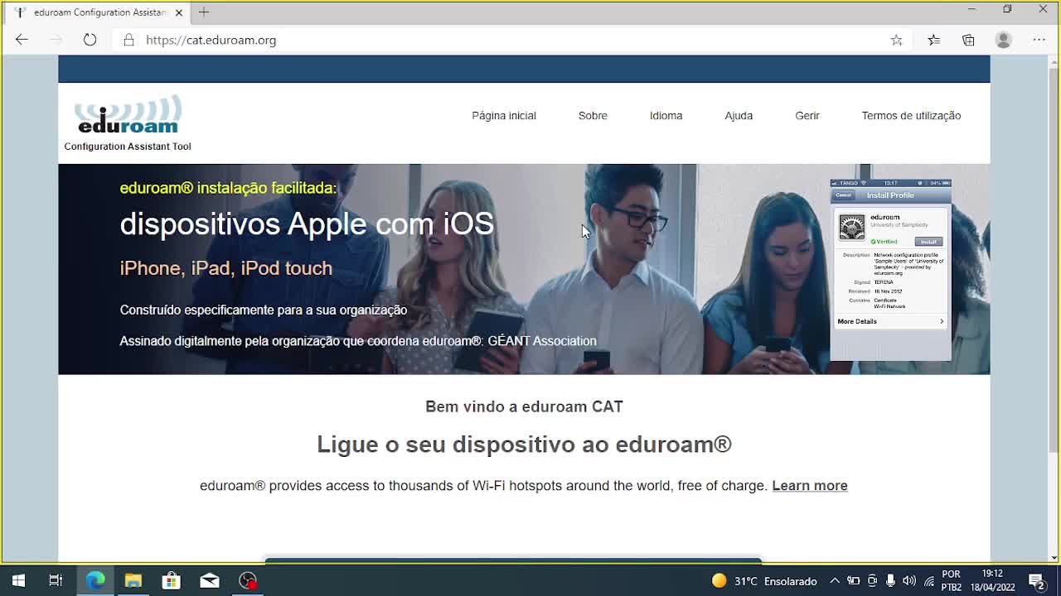Open Microsoft Store from the taskbar
1061x596 pixels.
point(171,581)
